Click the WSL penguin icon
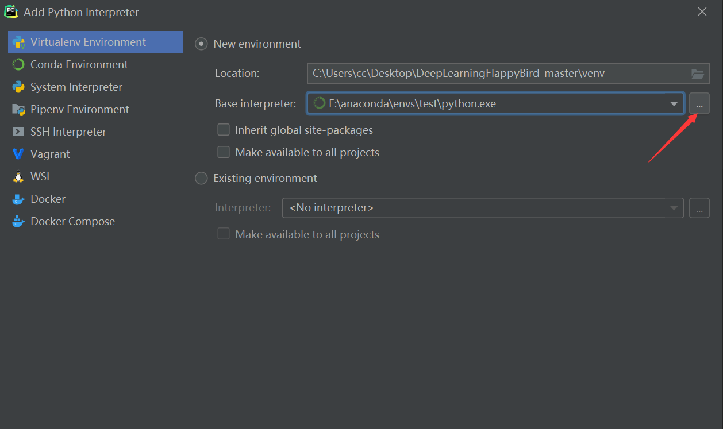This screenshot has width=723, height=429. (18, 177)
